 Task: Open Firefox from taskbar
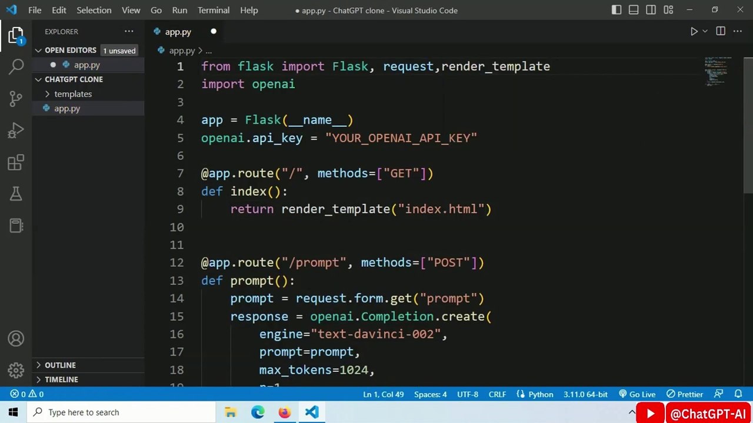point(285,412)
